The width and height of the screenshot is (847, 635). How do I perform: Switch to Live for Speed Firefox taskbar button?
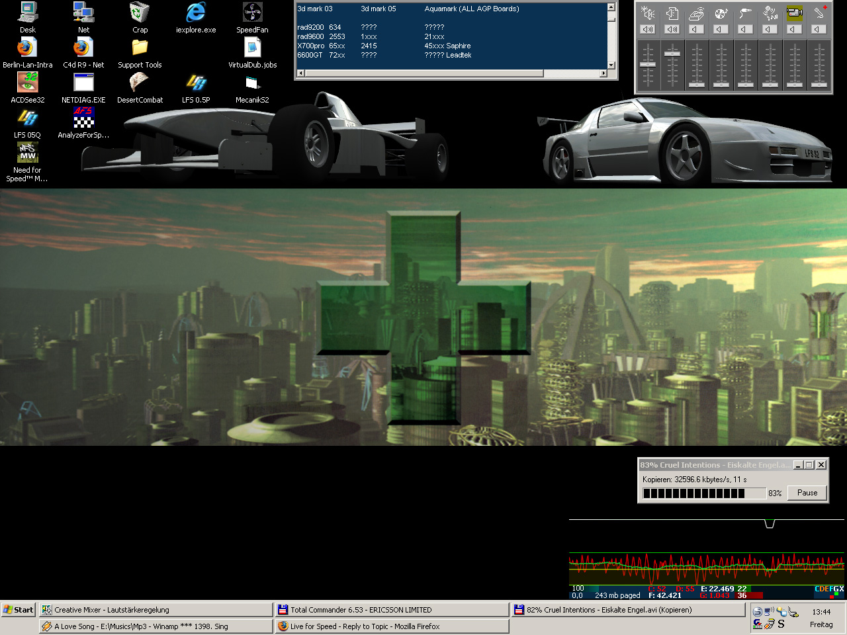click(392, 626)
